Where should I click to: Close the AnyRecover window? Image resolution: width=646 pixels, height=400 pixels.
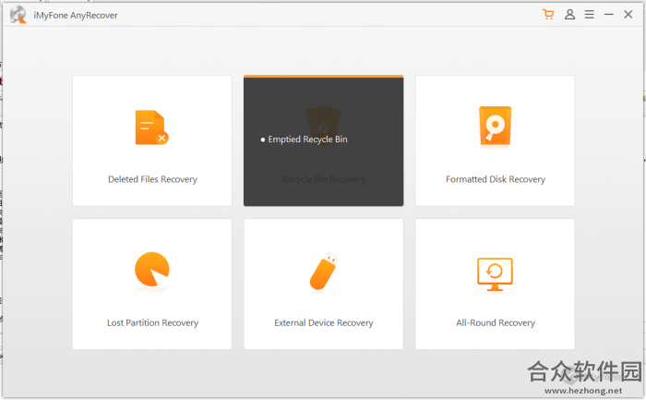628,15
